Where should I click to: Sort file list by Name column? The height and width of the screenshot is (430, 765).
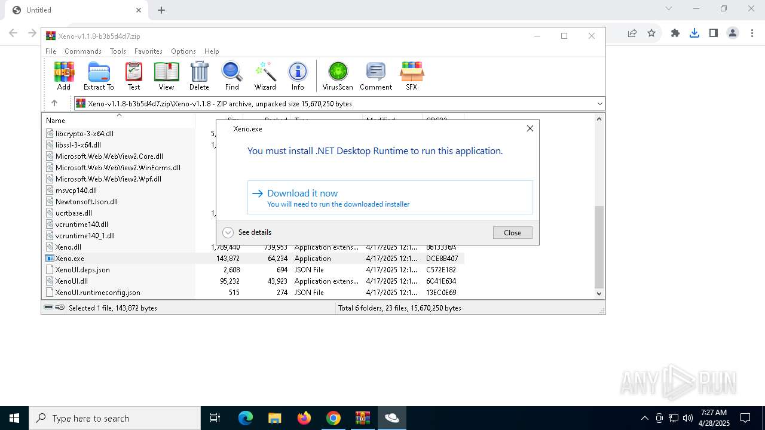(118, 120)
